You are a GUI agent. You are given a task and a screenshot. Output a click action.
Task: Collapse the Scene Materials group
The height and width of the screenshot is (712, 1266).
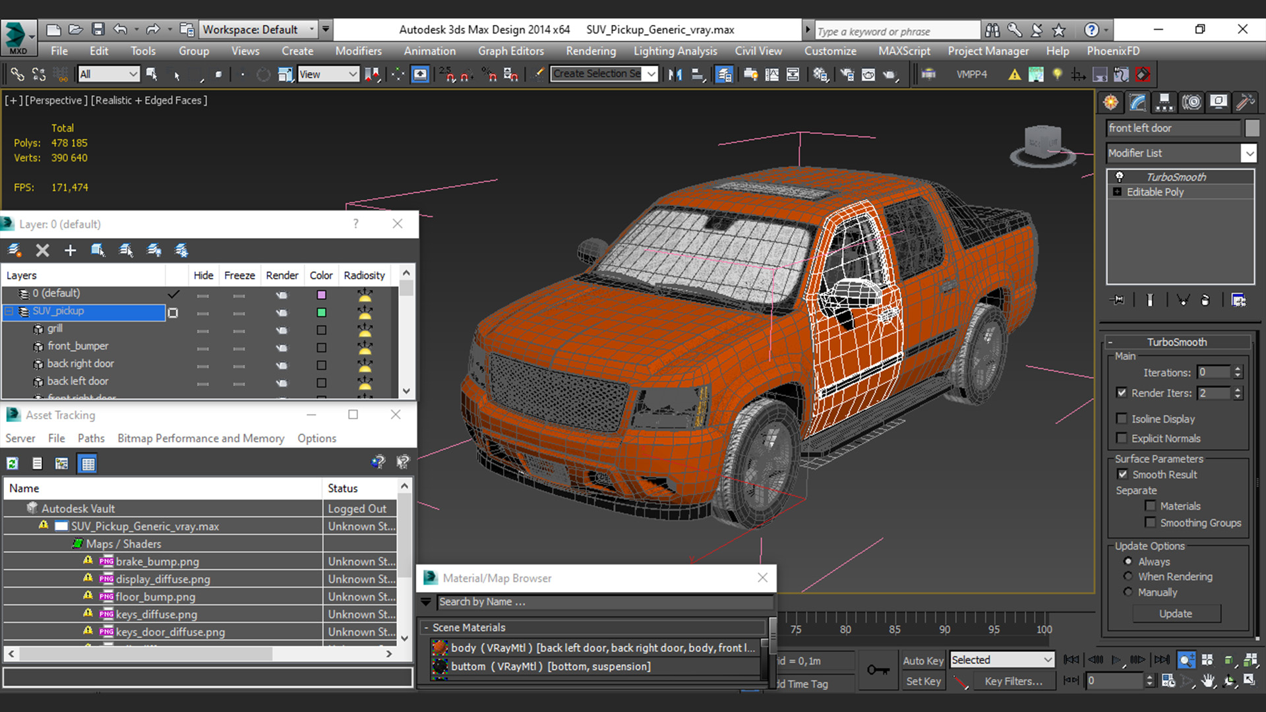(x=426, y=628)
